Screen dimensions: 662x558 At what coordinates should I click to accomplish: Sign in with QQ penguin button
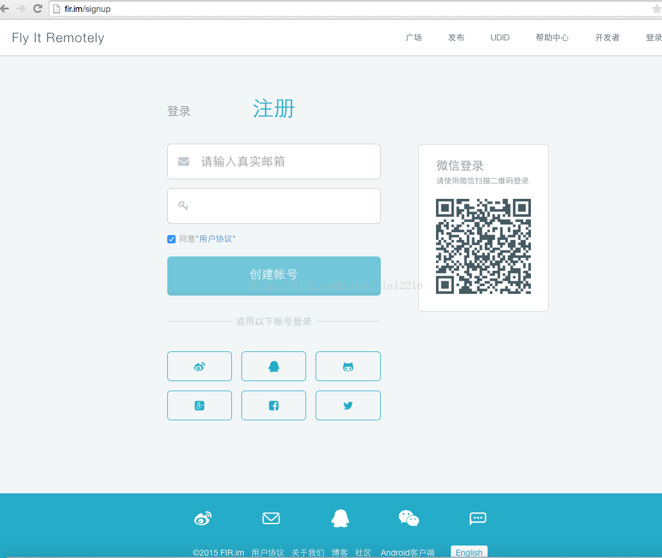[273, 366]
